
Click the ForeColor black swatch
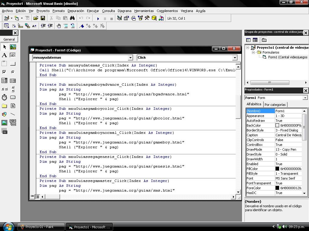277,188
